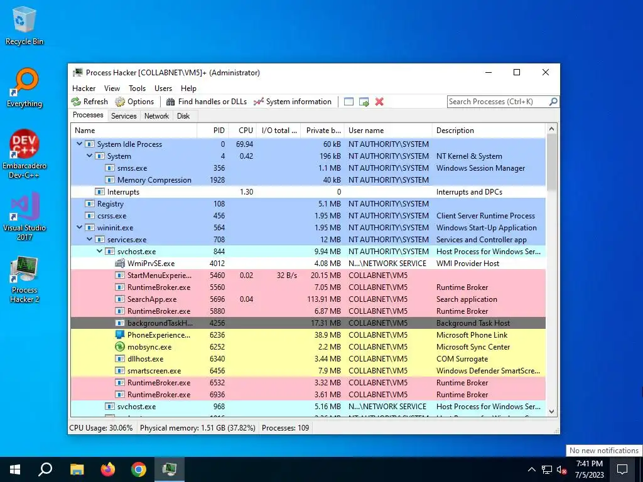Select the Processes tab
Viewport: 643px width, 482px height.
[88, 115]
